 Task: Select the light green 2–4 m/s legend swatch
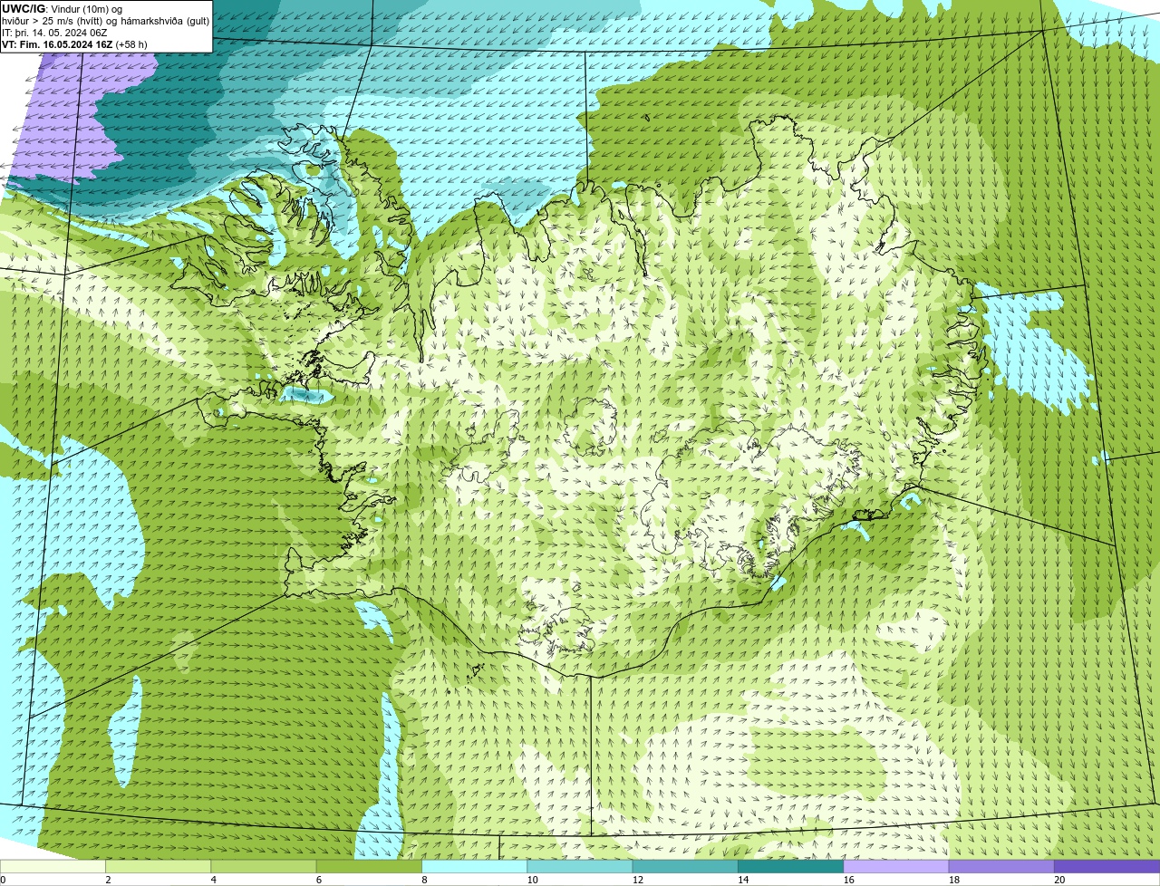158,867
